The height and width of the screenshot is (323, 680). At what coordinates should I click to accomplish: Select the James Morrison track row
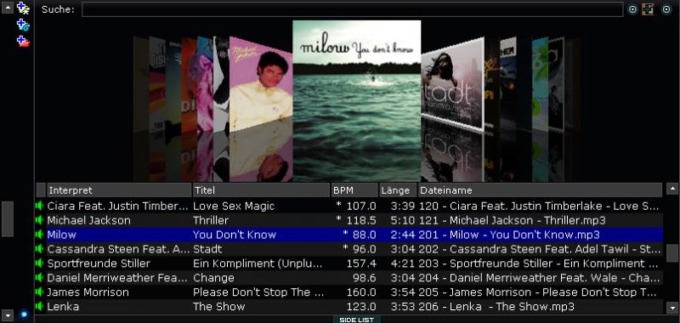pos(349,292)
